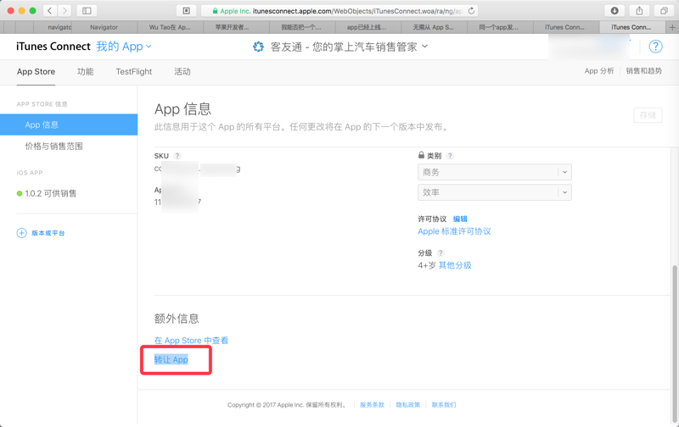Click the 版本或平台 link
Screen dimensions: 679x427
(48, 233)
